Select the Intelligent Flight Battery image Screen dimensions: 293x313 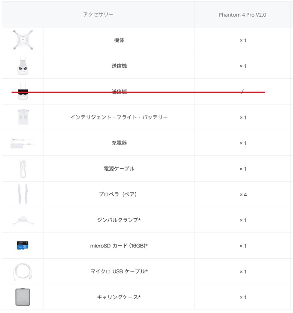click(23, 117)
